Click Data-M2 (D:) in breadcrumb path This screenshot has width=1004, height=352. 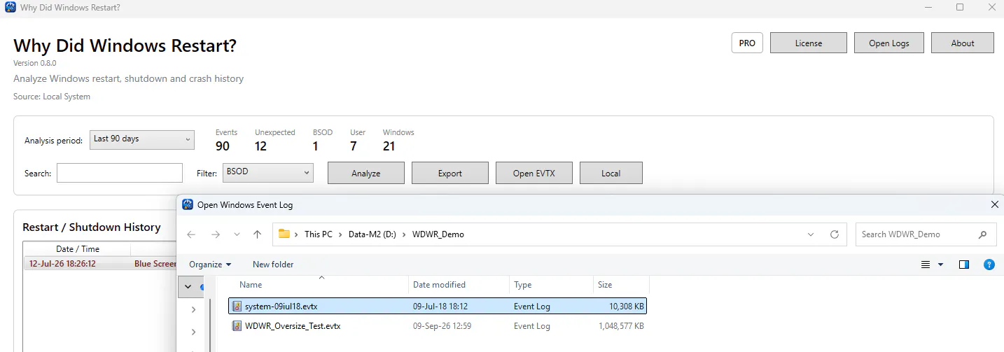[x=372, y=234]
